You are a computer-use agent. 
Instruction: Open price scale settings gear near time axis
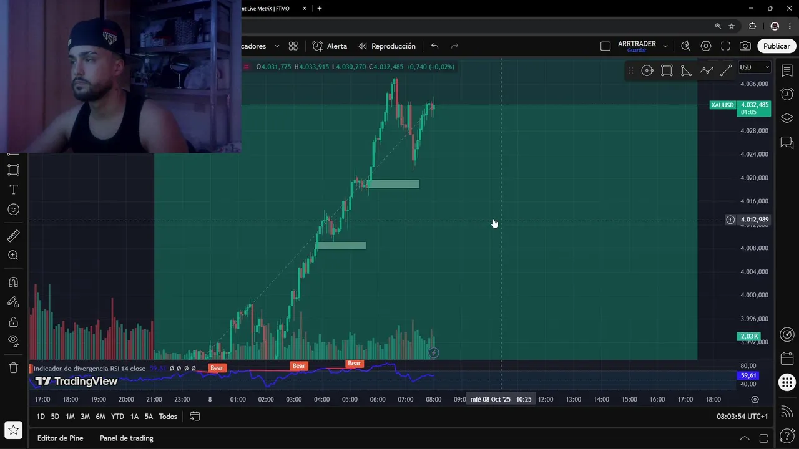click(x=755, y=399)
